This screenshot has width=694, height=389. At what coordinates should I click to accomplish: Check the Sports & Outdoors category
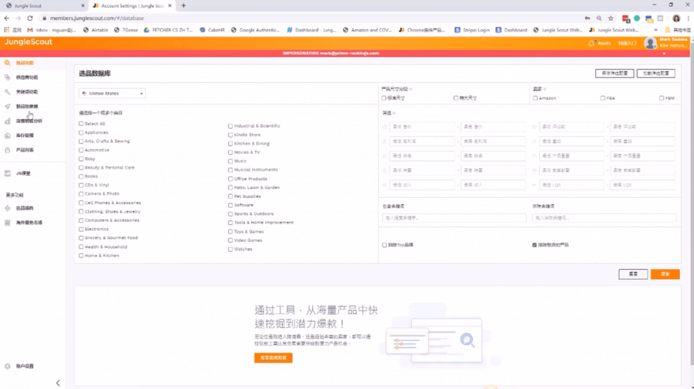pos(230,214)
